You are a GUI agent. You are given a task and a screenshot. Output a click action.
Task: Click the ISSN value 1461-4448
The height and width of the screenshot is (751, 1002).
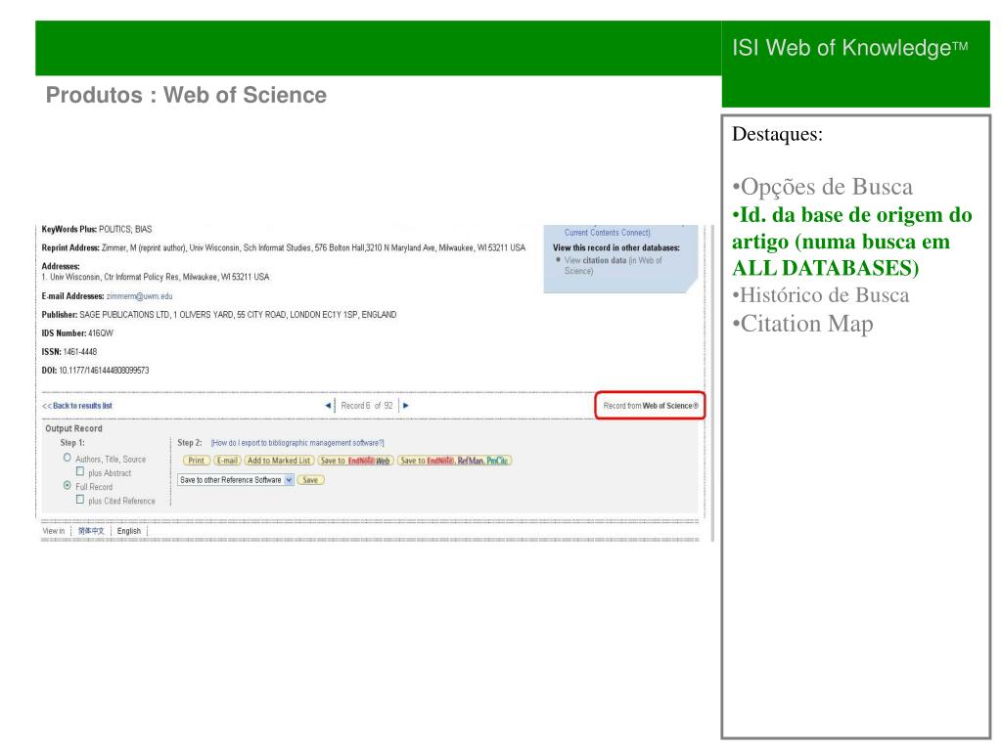pos(80,352)
